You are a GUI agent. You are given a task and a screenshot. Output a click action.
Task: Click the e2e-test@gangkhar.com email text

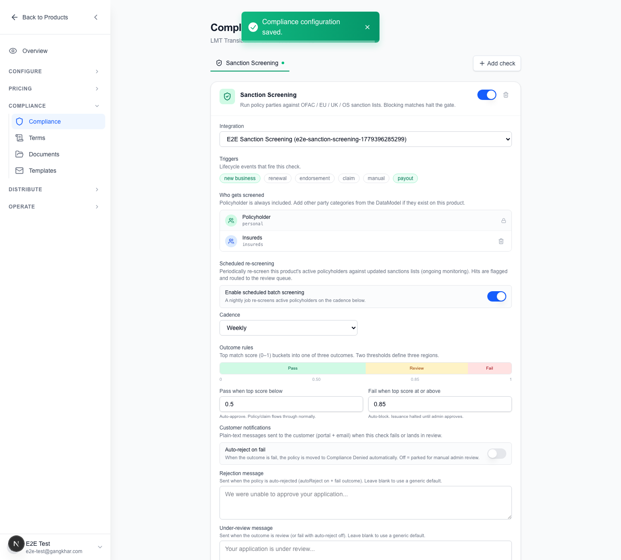(54, 551)
